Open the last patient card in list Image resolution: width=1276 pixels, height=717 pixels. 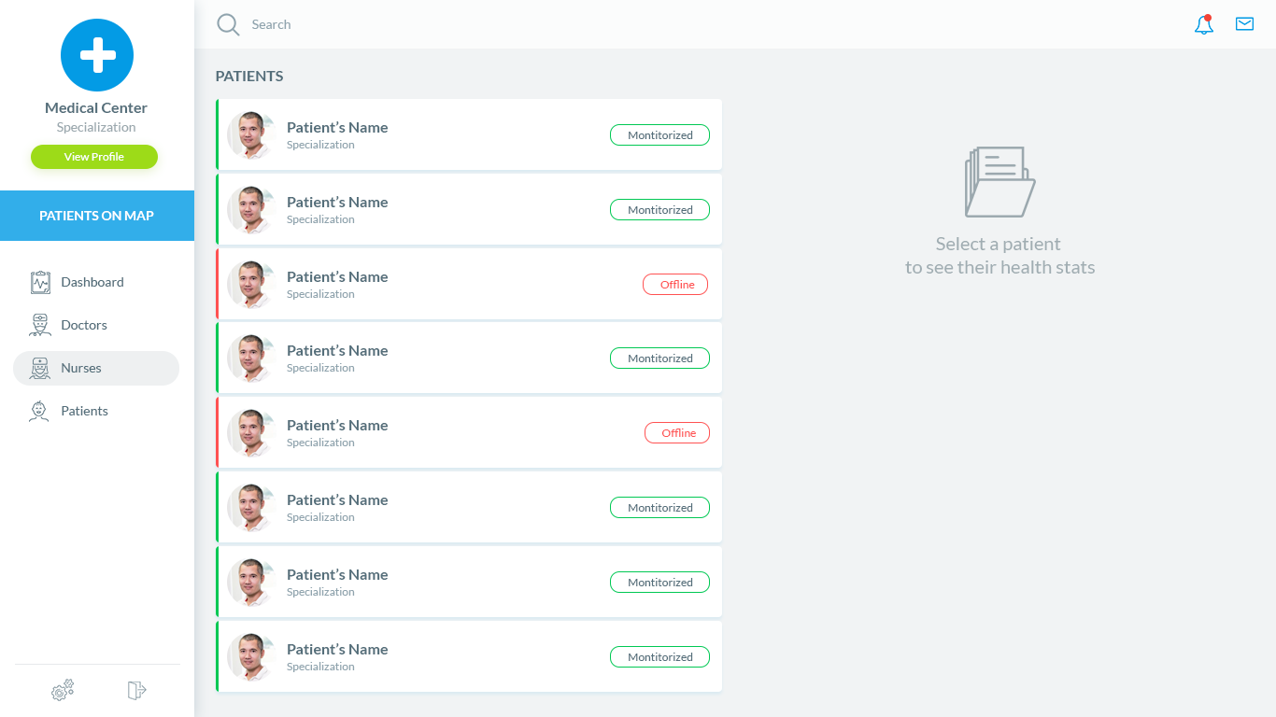click(467, 657)
